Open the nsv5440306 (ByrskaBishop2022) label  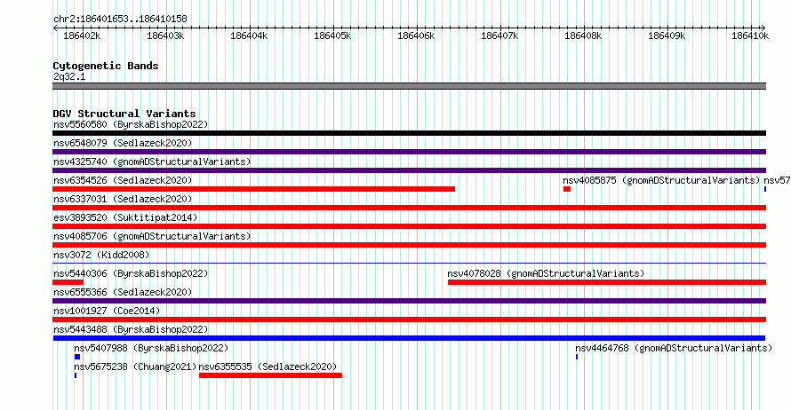point(131,273)
